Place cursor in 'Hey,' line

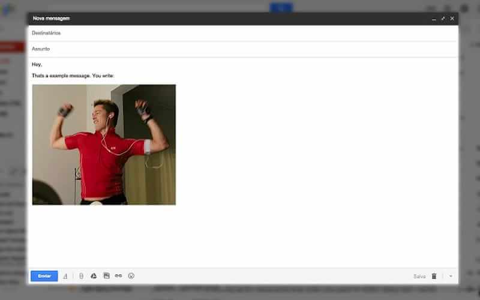(x=37, y=65)
